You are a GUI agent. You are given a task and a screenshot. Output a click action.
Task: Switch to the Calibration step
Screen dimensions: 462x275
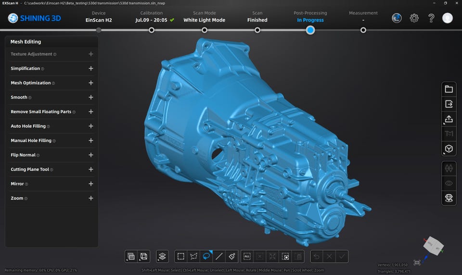[x=152, y=30]
